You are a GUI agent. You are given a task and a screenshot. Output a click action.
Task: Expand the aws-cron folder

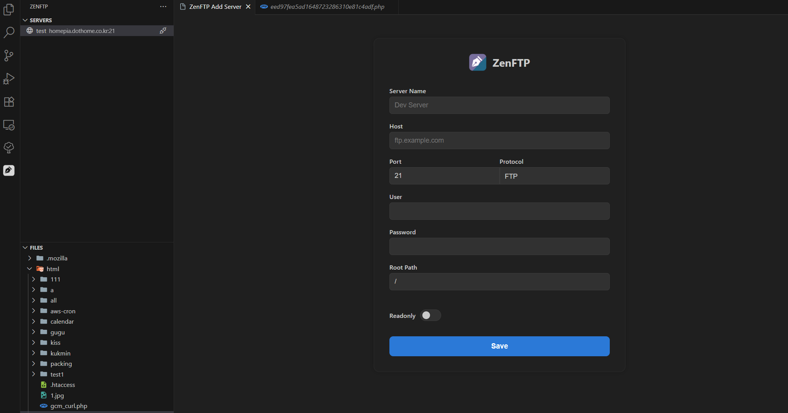[34, 311]
